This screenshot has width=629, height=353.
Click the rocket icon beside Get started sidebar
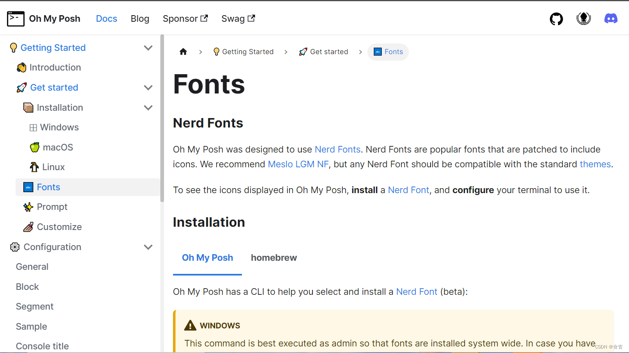click(22, 88)
